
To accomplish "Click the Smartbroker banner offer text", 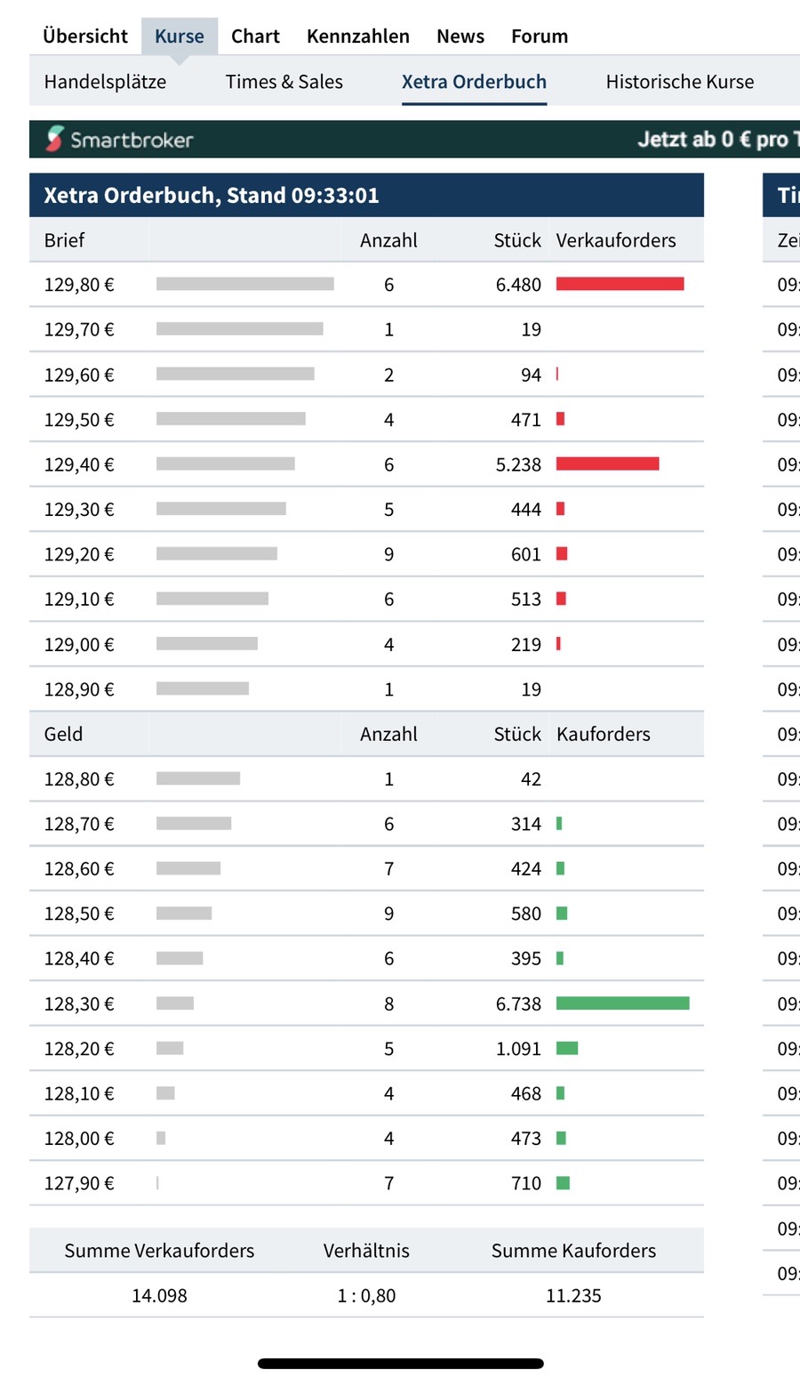I will (716, 140).
